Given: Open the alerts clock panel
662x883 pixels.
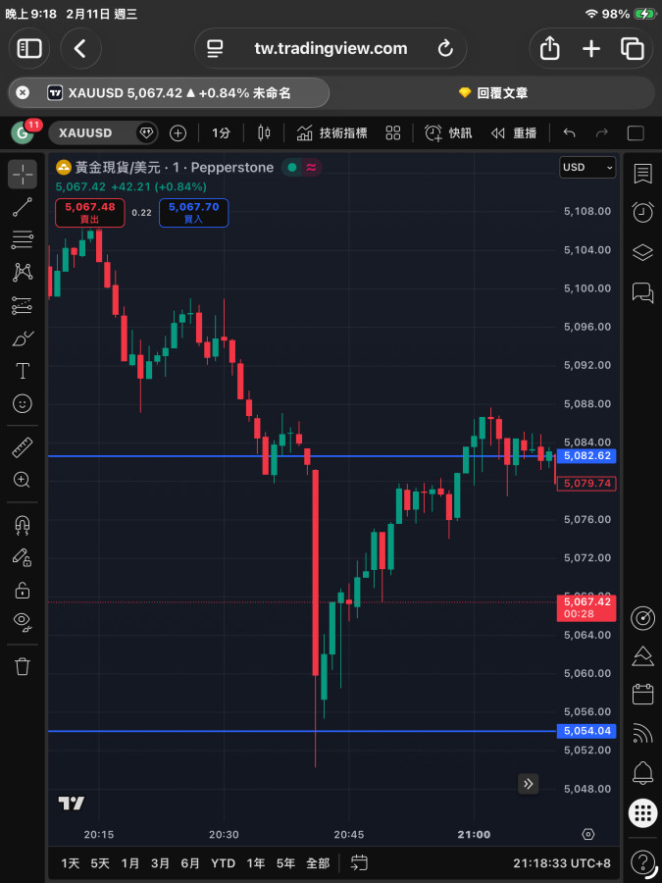Looking at the screenshot, I should 642,212.
